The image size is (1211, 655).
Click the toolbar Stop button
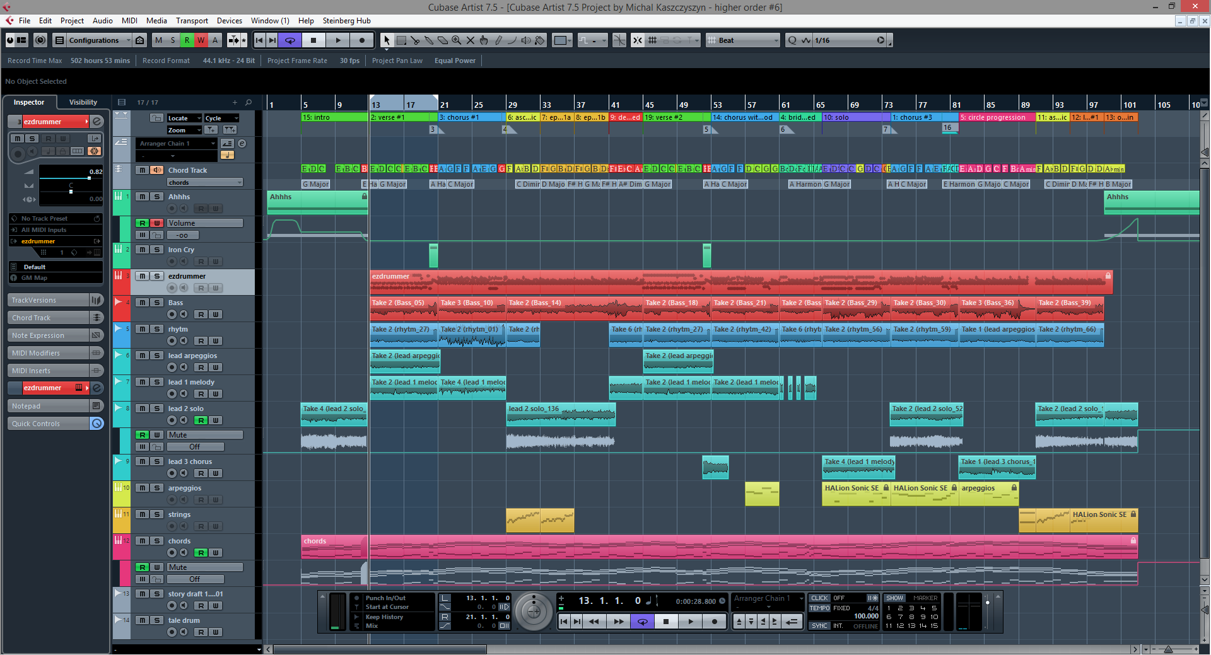click(x=313, y=40)
